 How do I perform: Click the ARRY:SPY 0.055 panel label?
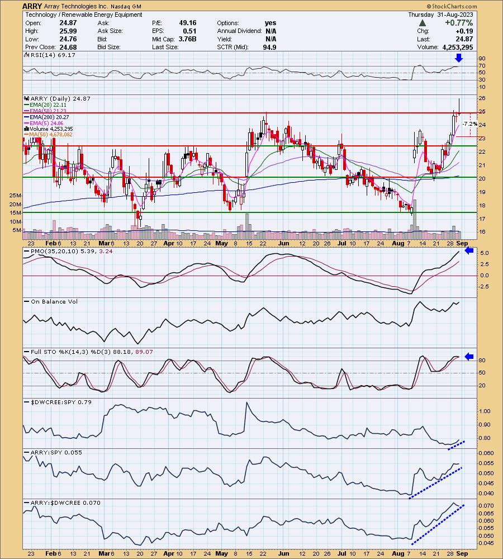point(56,452)
